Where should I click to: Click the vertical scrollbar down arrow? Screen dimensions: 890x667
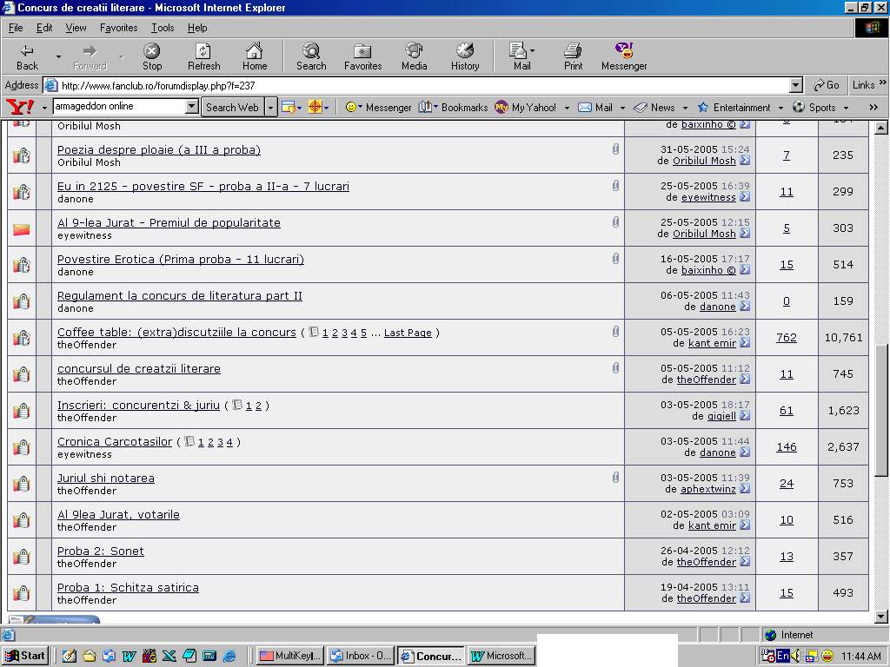(880, 617)
